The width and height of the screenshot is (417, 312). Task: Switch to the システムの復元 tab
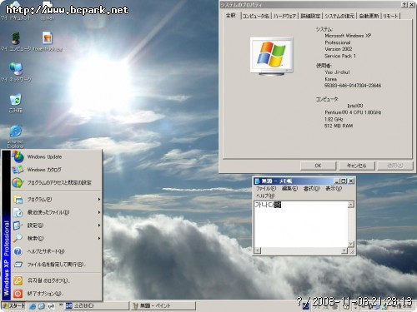[x=339, y=16]
